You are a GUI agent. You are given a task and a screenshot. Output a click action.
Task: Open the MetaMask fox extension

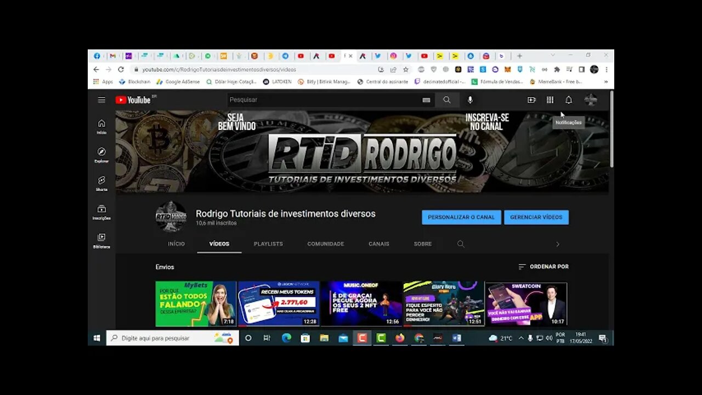pyautogui.click(x=507, y=70)
